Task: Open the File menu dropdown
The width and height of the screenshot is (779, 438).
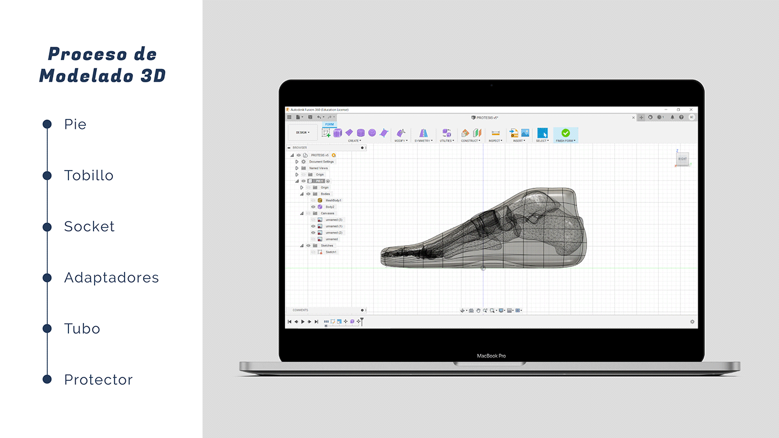Action: pos(299,117)
